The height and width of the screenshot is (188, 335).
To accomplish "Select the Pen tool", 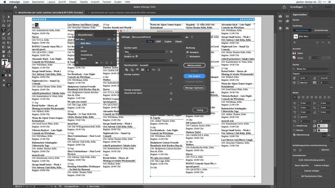I will pyautogui.click(x=4, y=34).
